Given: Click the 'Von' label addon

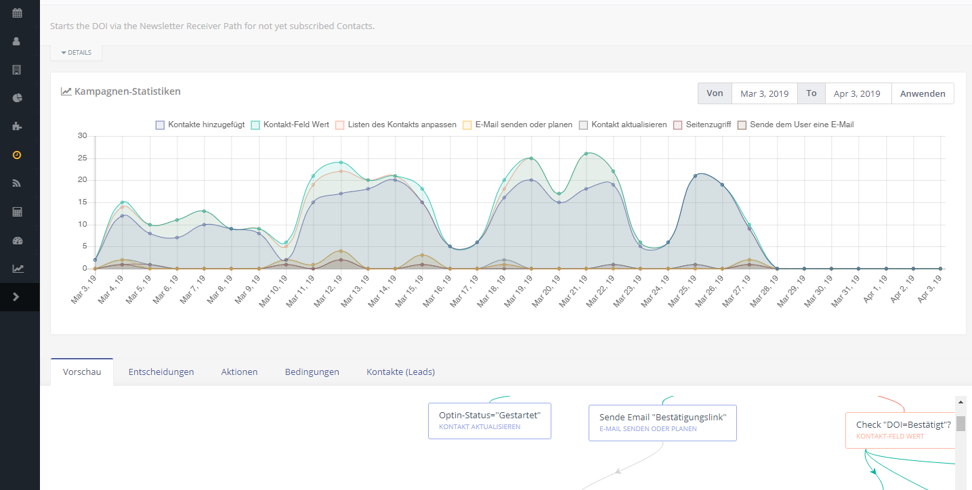Looking at the screenshot, I should coord(715,93).
